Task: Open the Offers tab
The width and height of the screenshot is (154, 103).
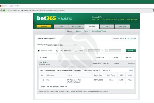Action: (x=107, y=26)
